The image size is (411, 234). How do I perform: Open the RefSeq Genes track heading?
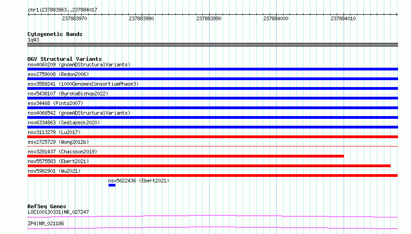[47, 206]
